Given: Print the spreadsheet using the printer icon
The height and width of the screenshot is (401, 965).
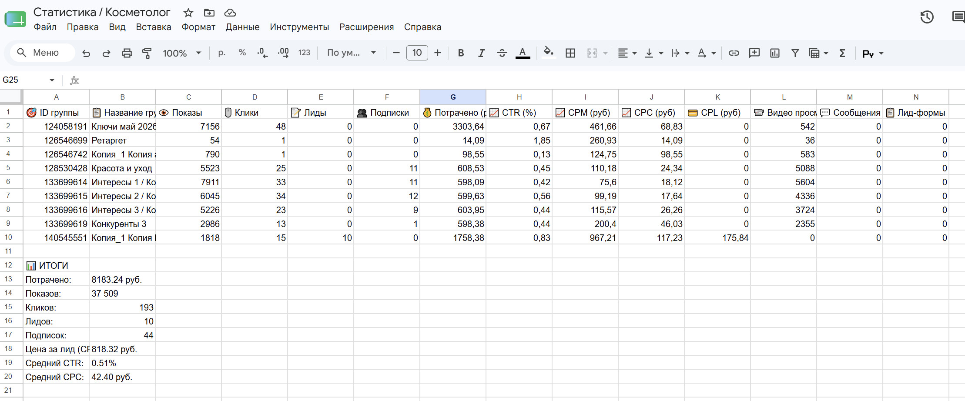Looking at the screenshot, I should (127, 53).
